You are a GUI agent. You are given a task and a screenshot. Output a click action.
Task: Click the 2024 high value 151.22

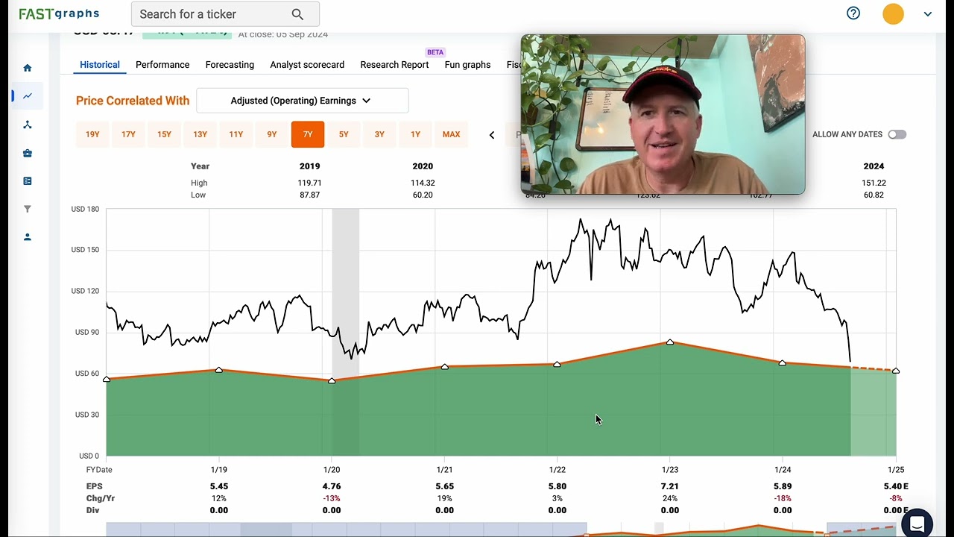(874, 183)
